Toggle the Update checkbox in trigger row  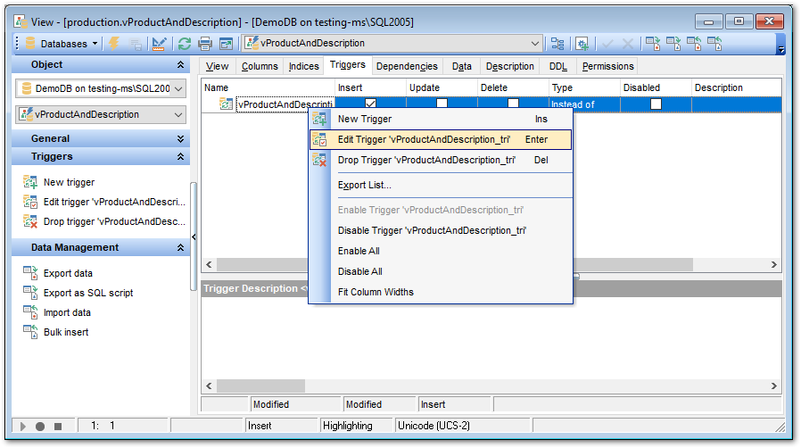(442, 104)
